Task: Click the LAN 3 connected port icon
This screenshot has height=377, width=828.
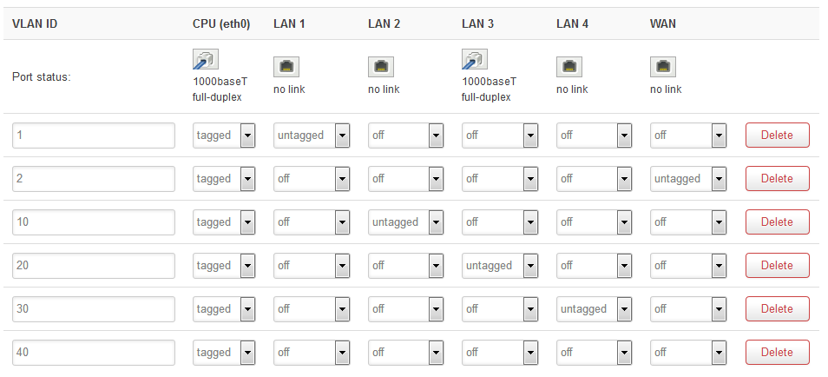Action: point(474,60)
